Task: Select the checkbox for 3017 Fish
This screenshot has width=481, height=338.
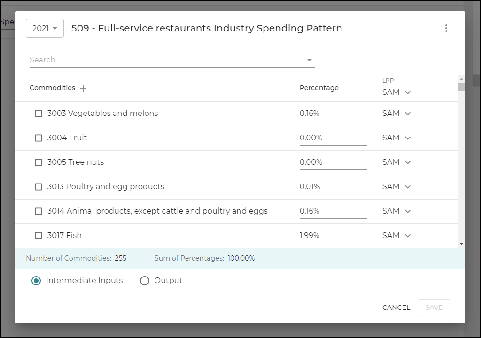Action: 38,235
